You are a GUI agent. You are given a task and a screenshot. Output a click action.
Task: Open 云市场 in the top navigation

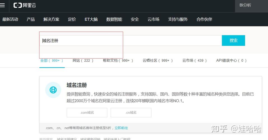[x=153, y=19]
